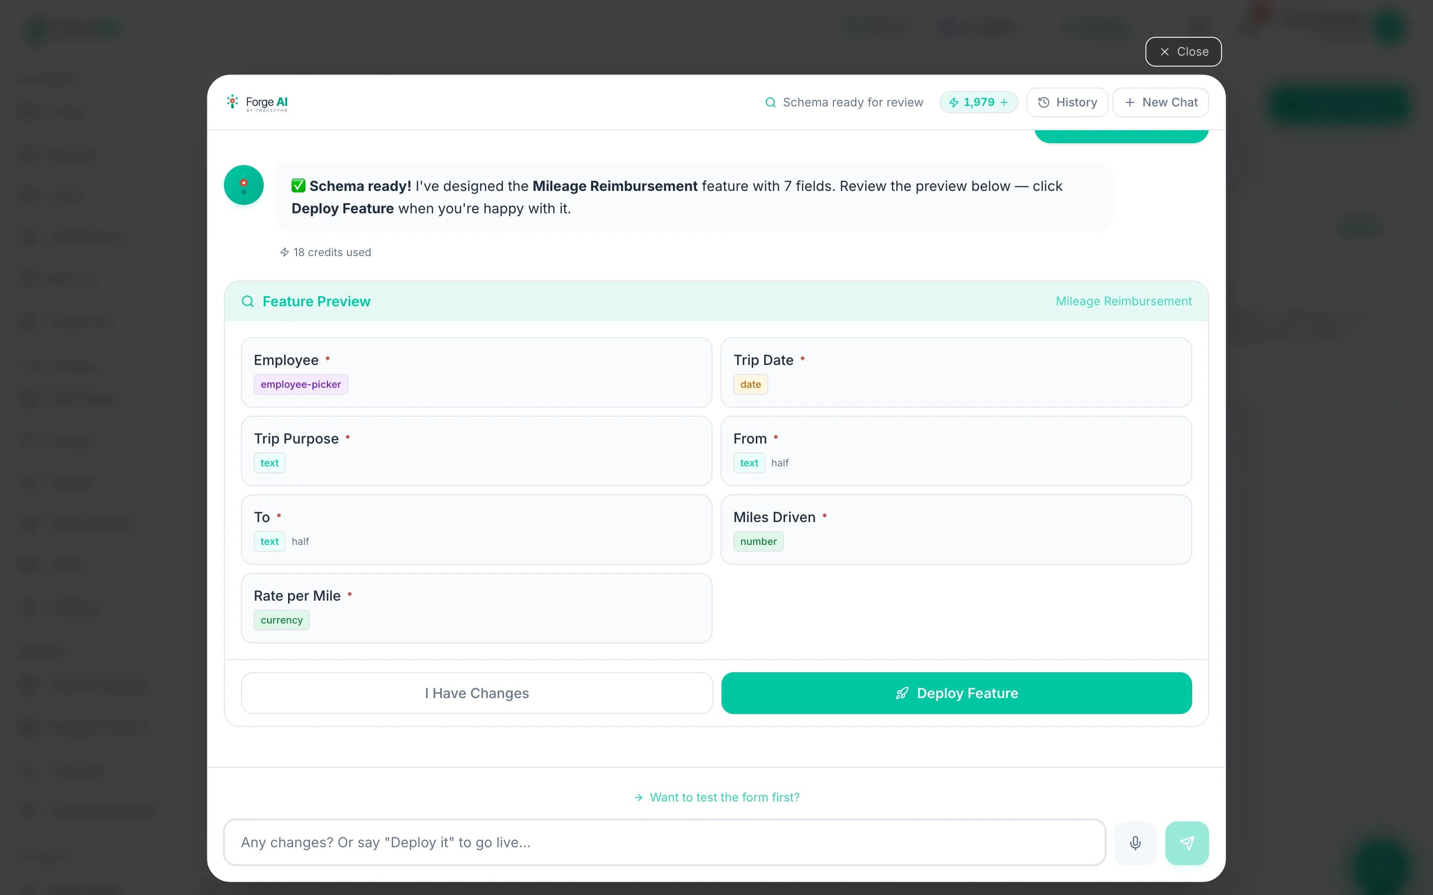Click the Employee field card
Viewport: 1433px width, 895px height.
pyautogui.click(x=477, y=372)
